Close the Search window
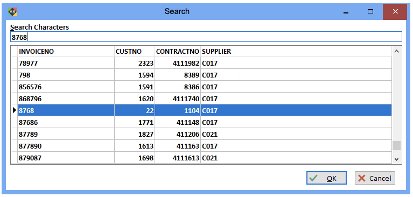The width and height of the screenshot is (413, 197). click(395, 12)
